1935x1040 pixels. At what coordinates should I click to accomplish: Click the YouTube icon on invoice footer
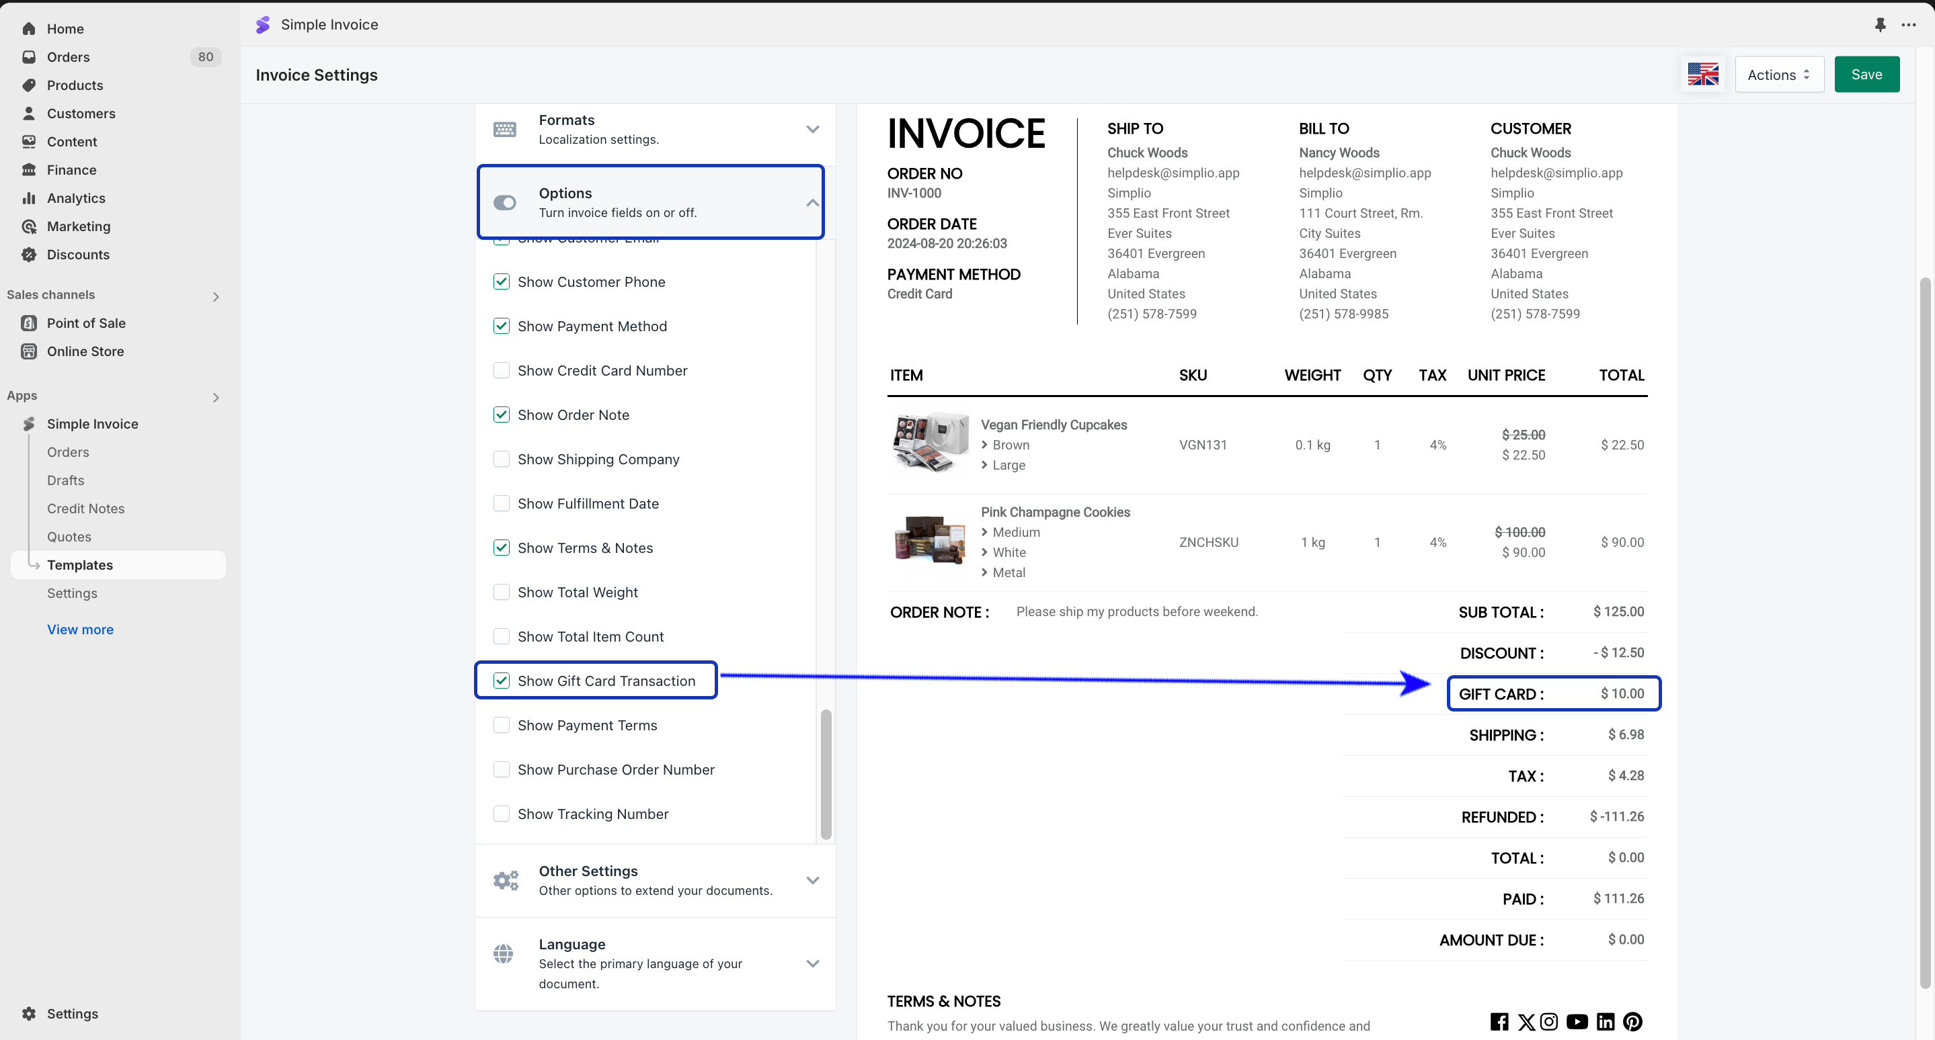(1577, 1021)
